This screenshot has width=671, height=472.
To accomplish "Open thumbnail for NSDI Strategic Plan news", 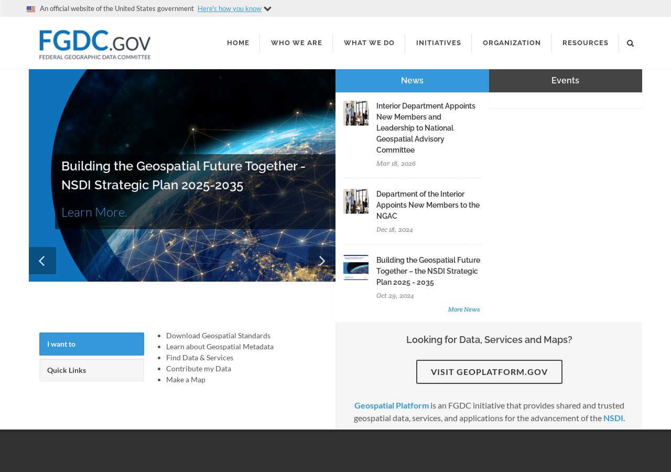I will point(356,267).
